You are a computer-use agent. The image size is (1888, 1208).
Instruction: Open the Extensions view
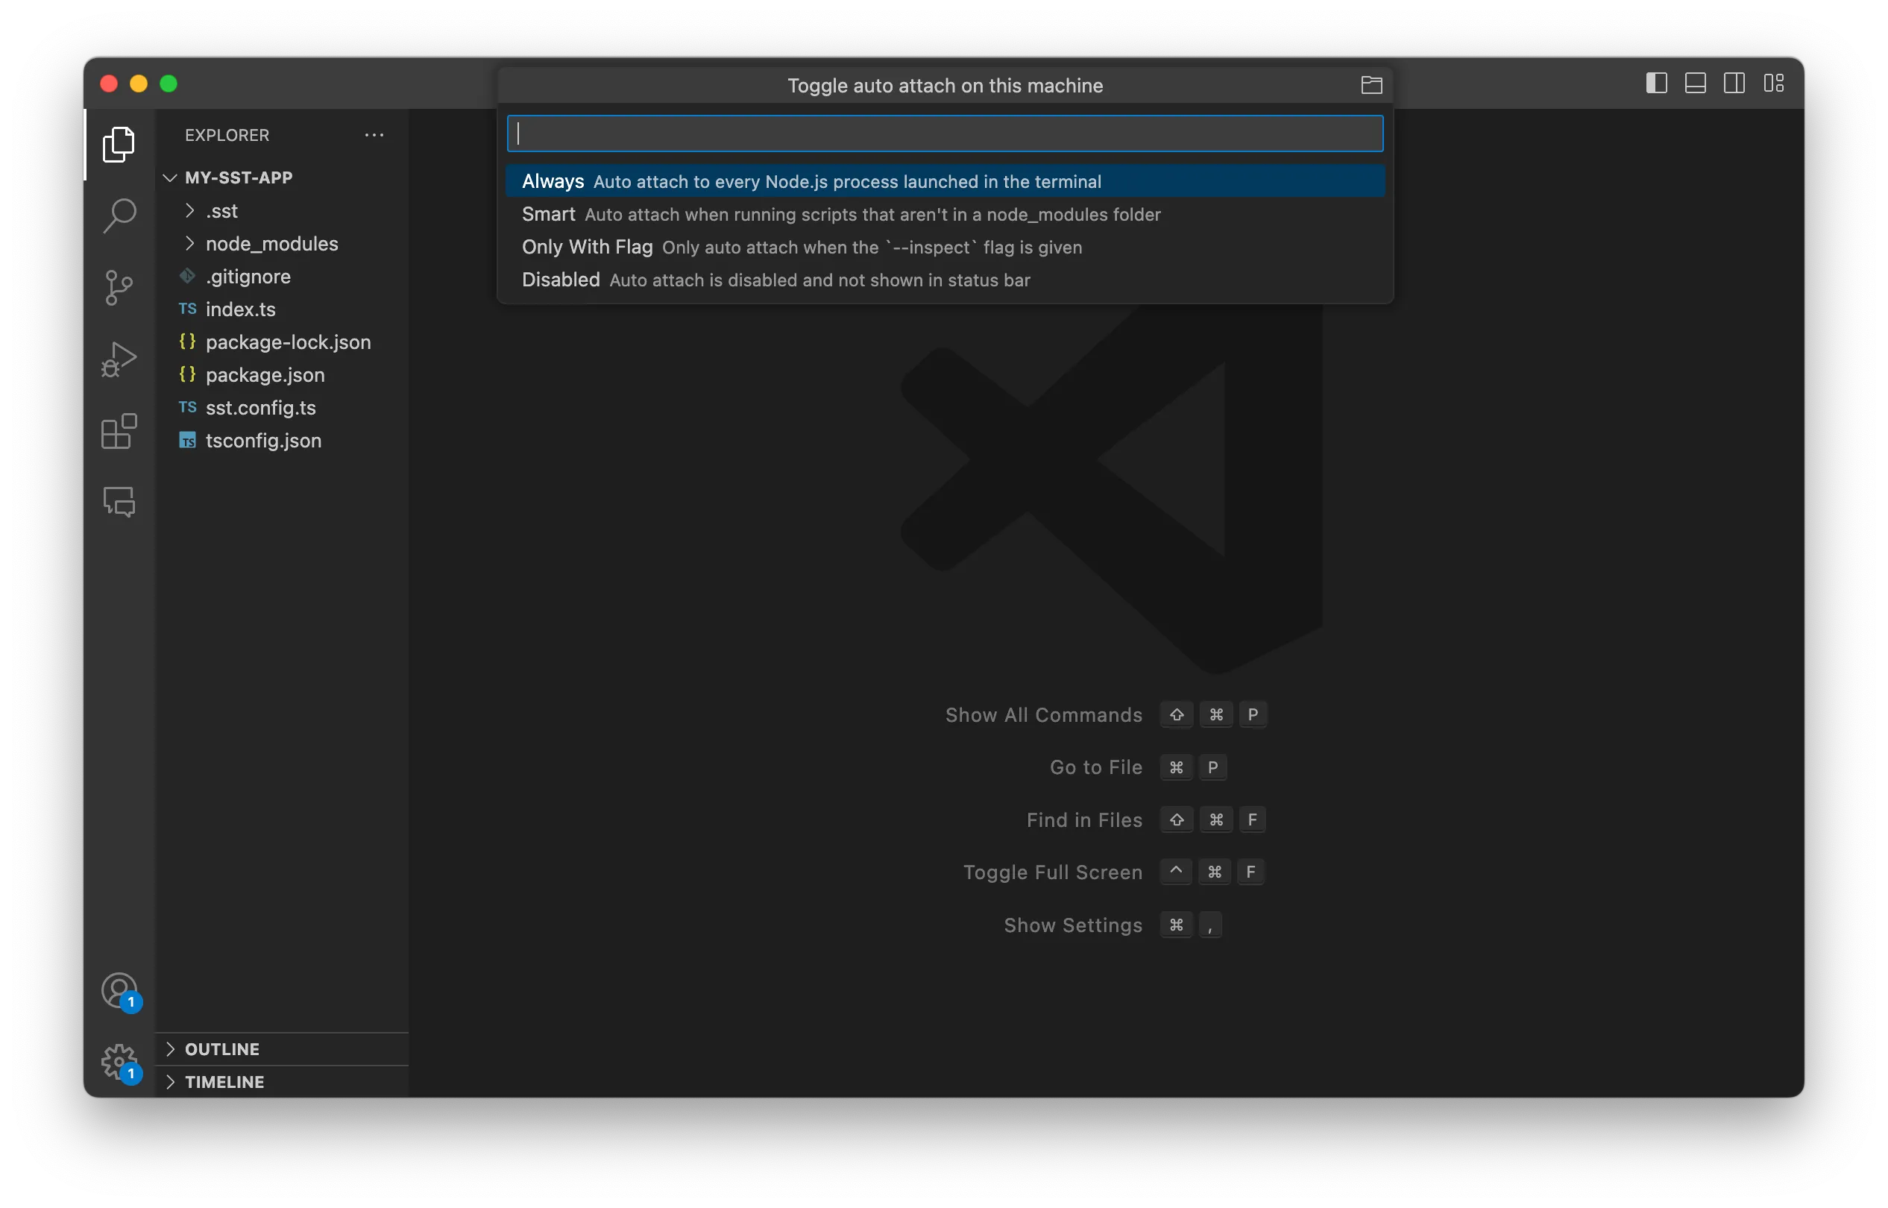tap(119, 432)
